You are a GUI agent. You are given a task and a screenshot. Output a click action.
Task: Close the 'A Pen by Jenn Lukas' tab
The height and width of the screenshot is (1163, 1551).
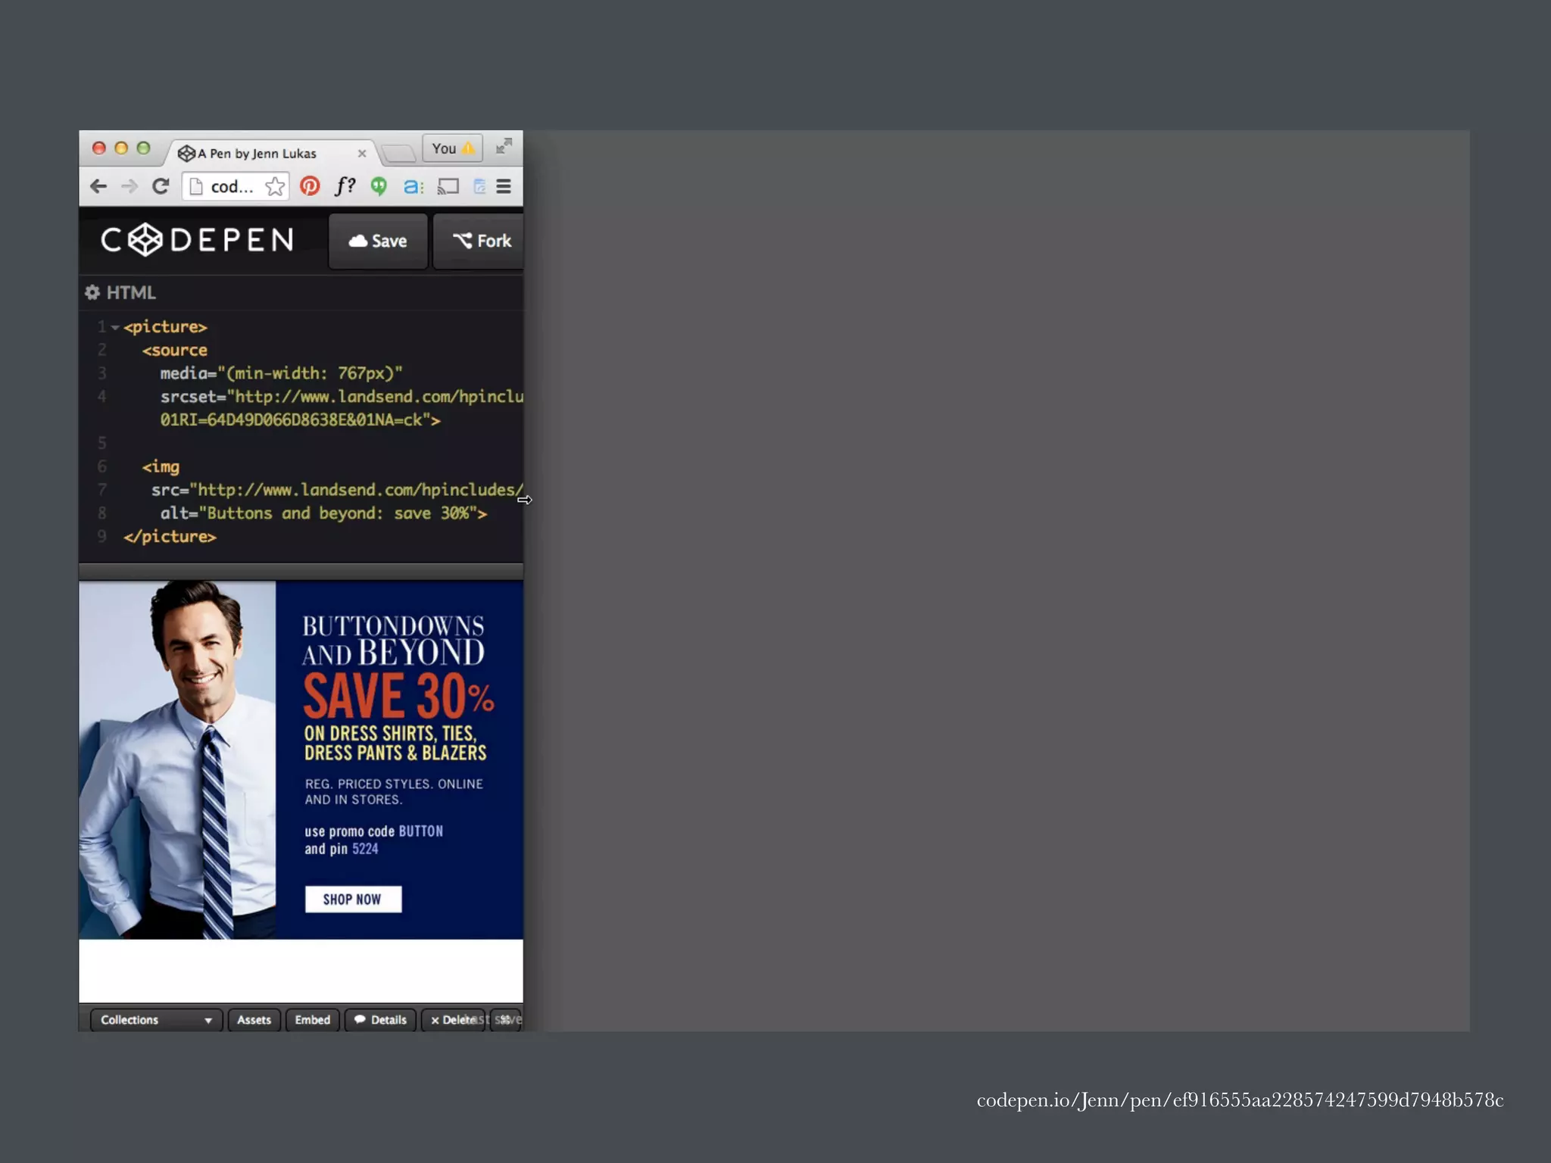coord(362,154)
